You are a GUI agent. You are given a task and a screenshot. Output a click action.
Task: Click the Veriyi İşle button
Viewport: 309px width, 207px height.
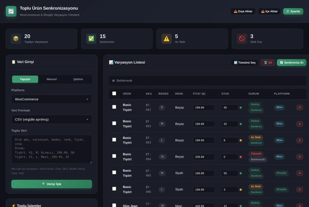(51, 184)
